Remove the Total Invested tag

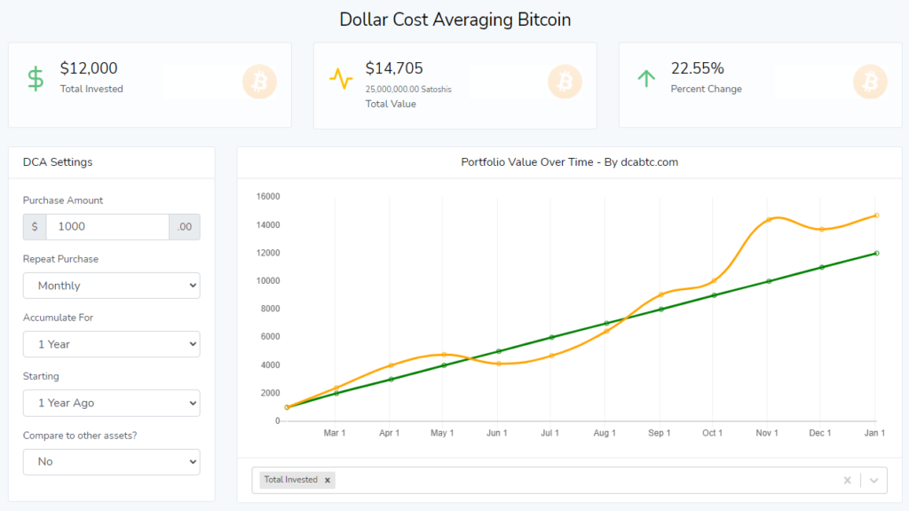coord(328,480)
